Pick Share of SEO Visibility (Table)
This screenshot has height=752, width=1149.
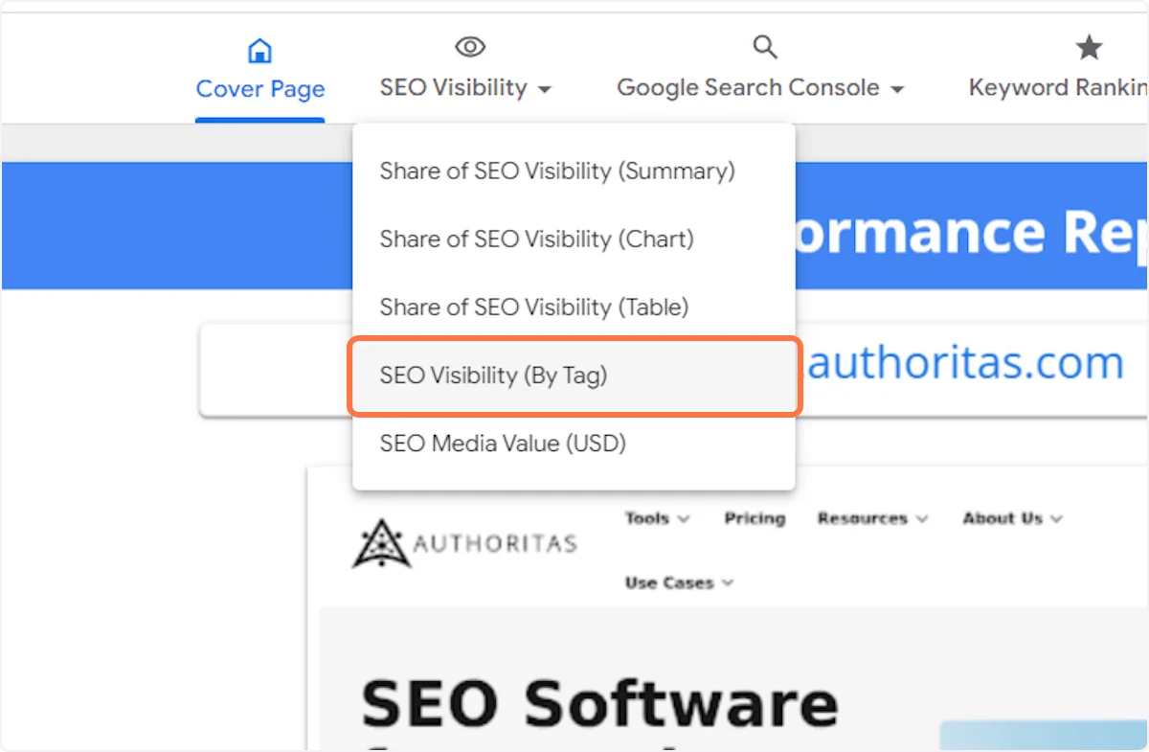click(x=533, y=308)
